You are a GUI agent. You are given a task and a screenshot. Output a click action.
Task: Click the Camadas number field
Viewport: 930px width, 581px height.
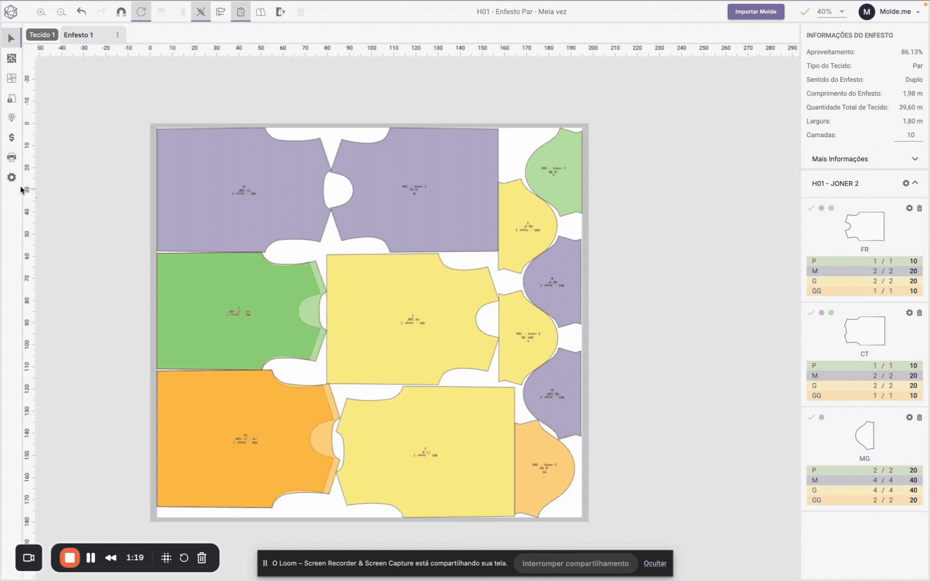[908, 135]
